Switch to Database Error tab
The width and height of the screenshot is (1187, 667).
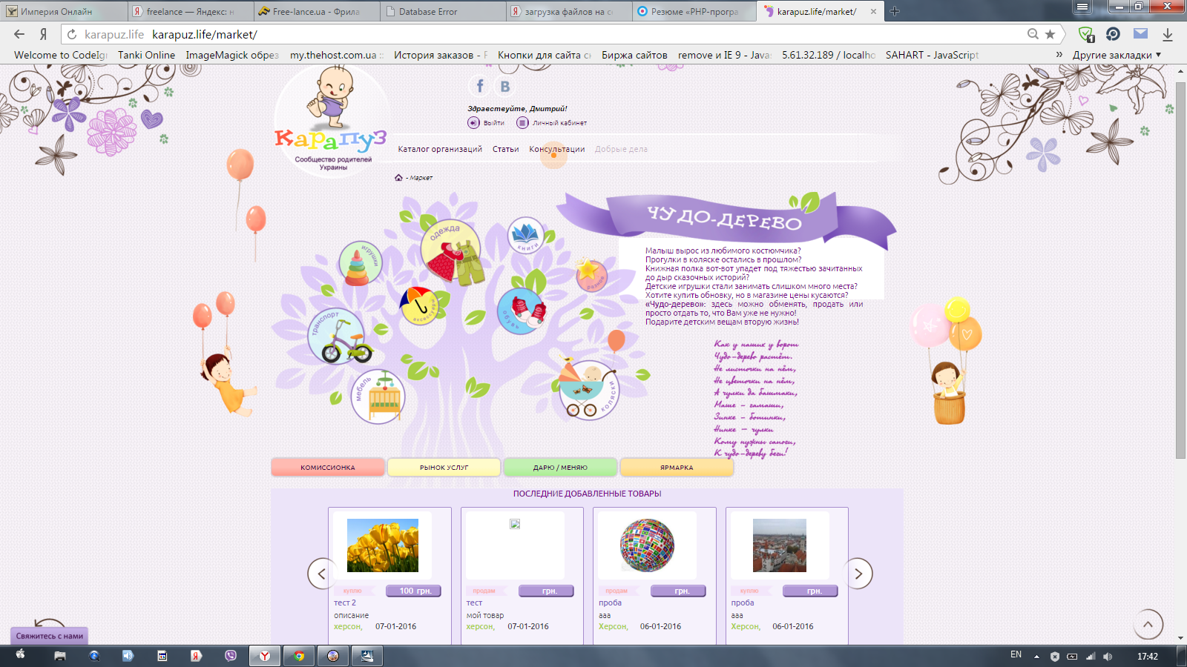pos(443,11)
